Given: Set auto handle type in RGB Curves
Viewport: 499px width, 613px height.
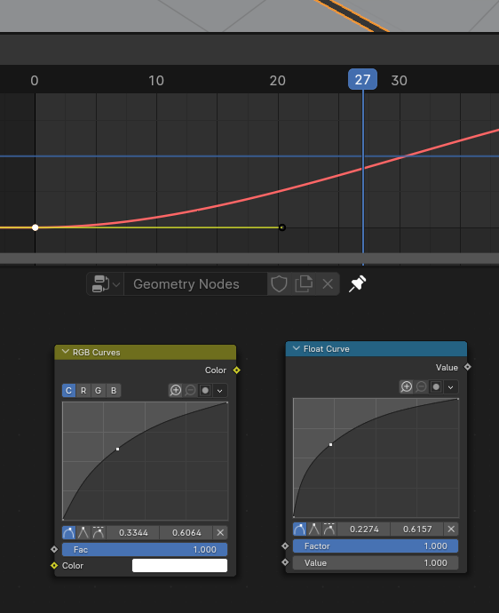Looking at the screenshot, I should 68,532.
